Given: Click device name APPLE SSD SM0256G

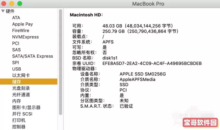Looking at the screenshot, I should tap(143, 74).
